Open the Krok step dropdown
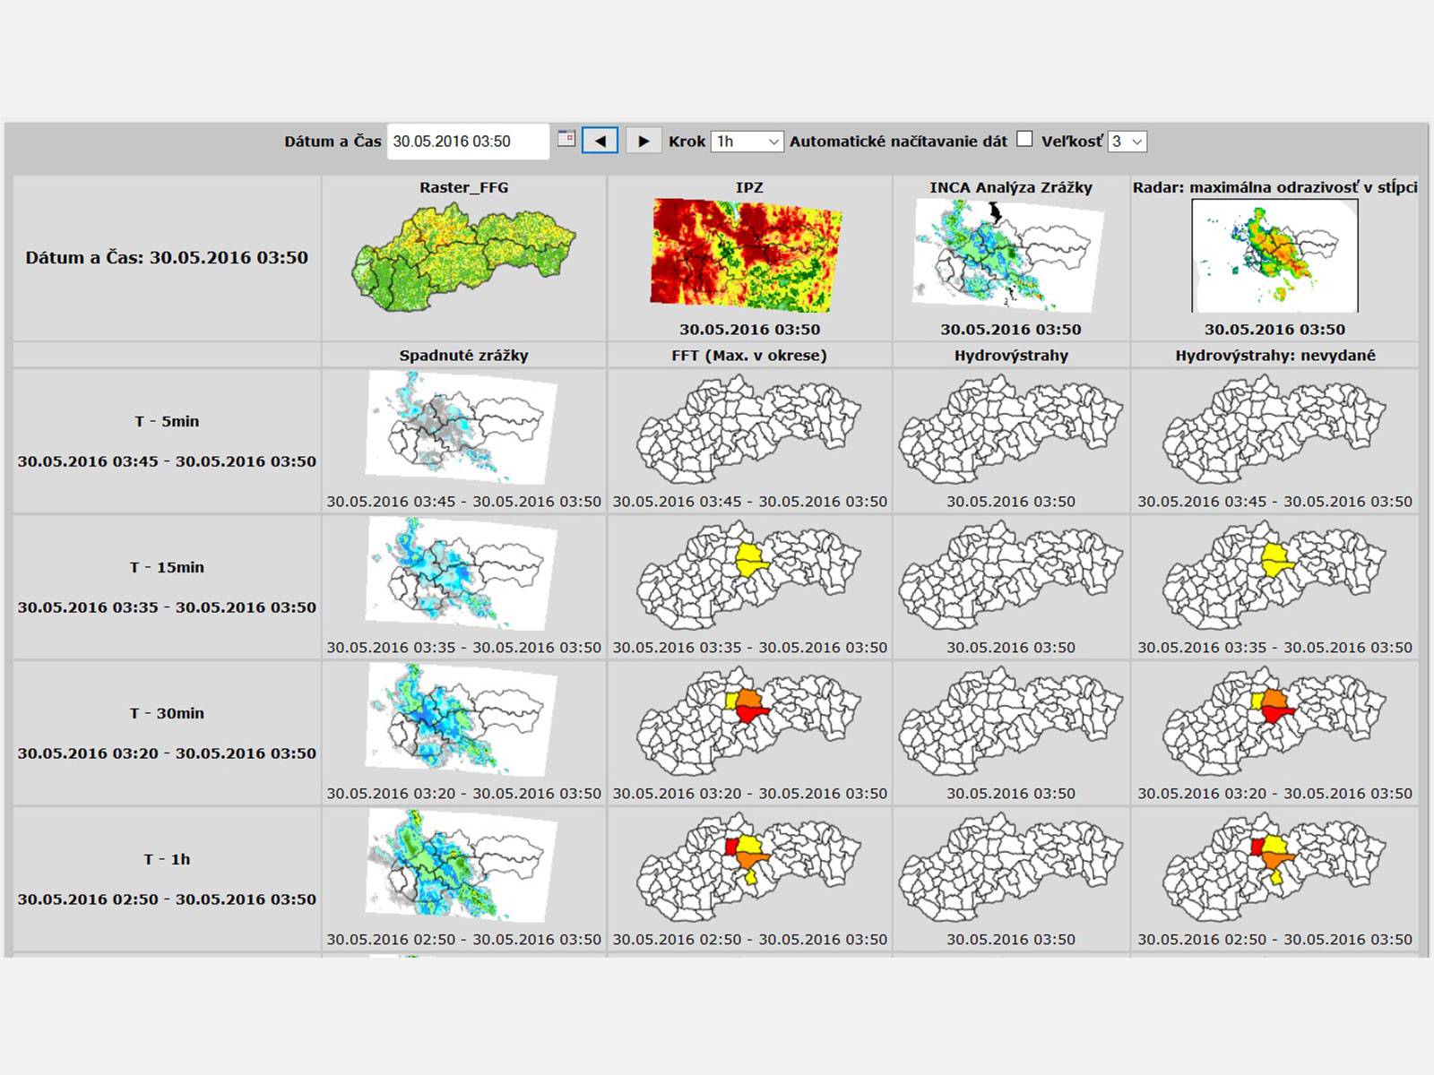Image resolution: width=1434 pixels, height=1075 pixels. pyautogui.click(x=747, y=142)
